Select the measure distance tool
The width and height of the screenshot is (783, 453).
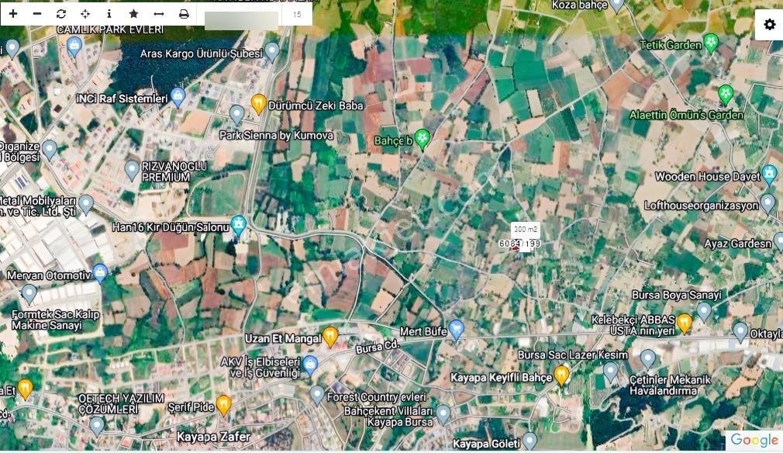159,14
